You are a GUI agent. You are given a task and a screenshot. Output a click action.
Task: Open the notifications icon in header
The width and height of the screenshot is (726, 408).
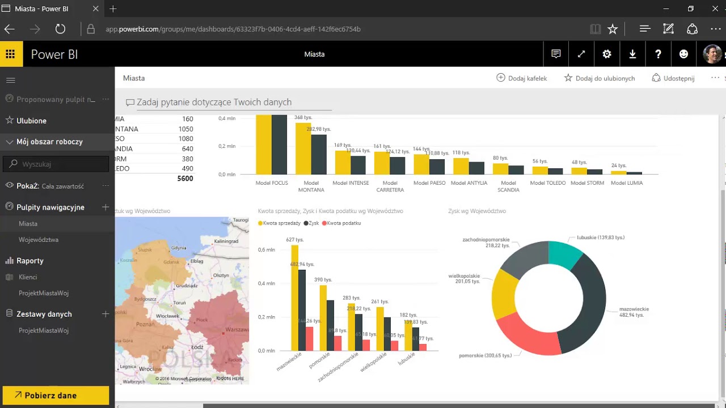[x=556, y=54]
